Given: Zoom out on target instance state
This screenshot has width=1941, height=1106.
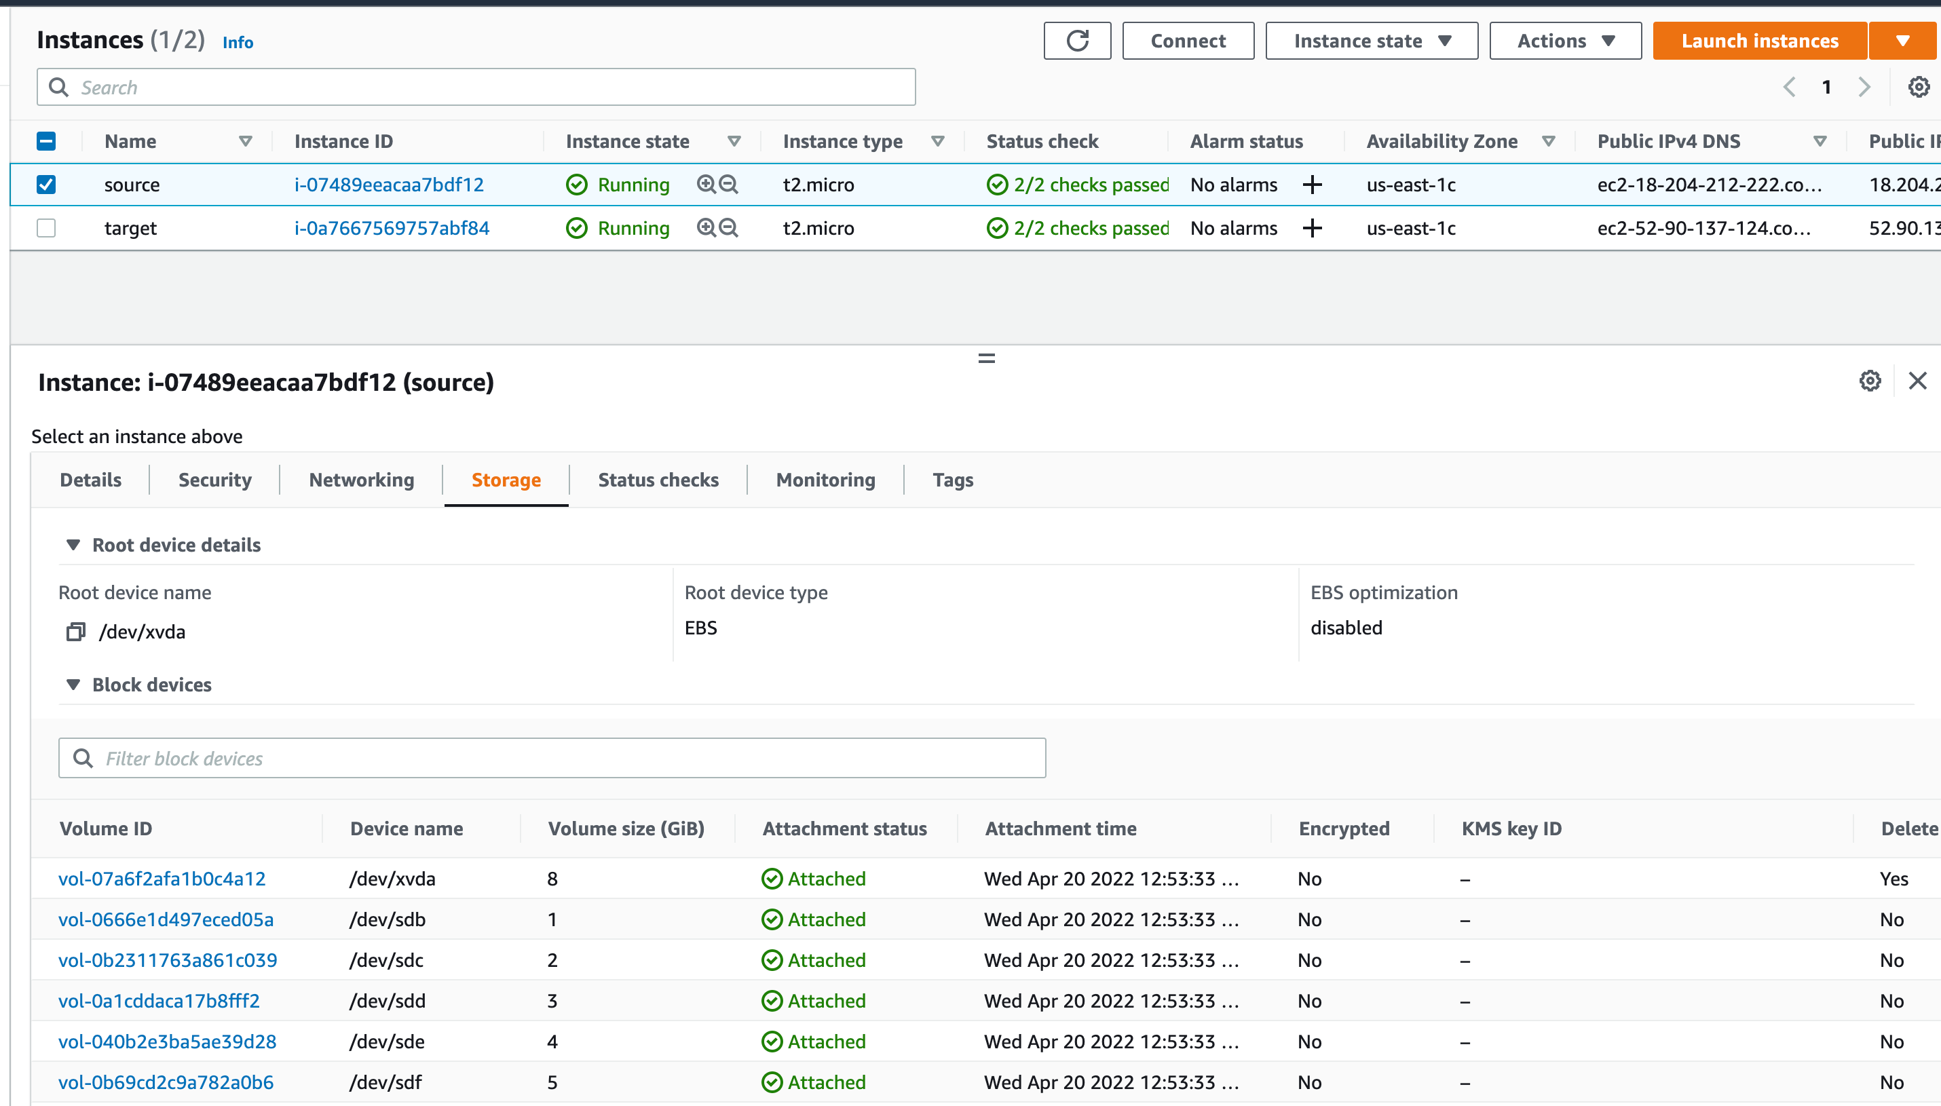Looking at the screenshot, I should pyautogui.click(x=728, y=227).
